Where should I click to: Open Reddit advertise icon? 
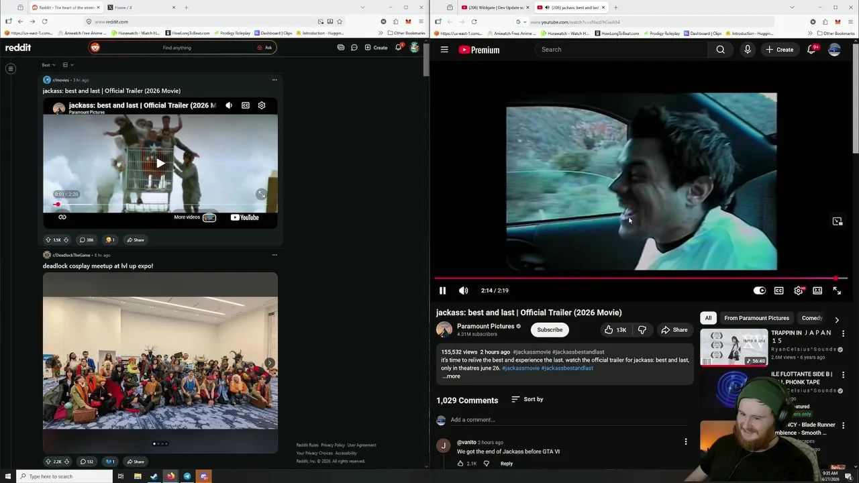[x=341, y=48]
